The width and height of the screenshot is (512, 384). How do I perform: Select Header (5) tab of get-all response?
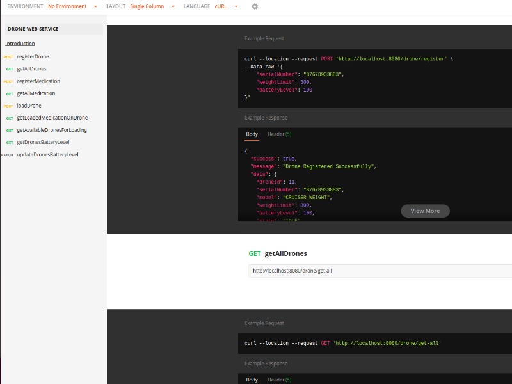279,380
